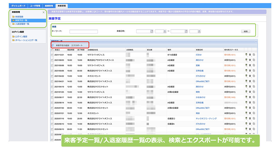
Task: Click the 来客予定の追加 button
Action: (62, 45)
